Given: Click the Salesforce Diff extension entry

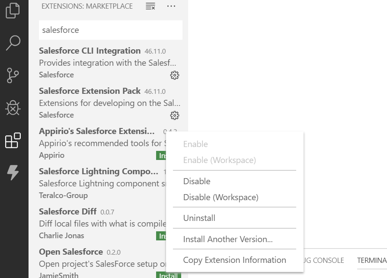Looking at the screenshot, I should (68, 211).
